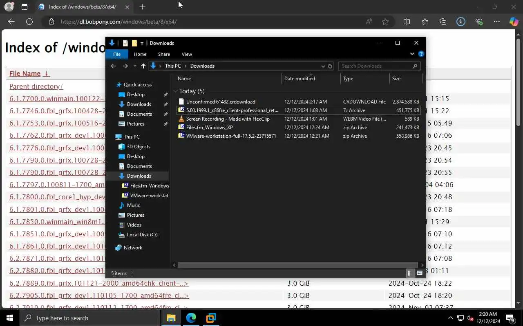The height and width of the screenshot is (326, 523).
Task: Switch to the Share ribbon tab
Action: click(164, 54)
